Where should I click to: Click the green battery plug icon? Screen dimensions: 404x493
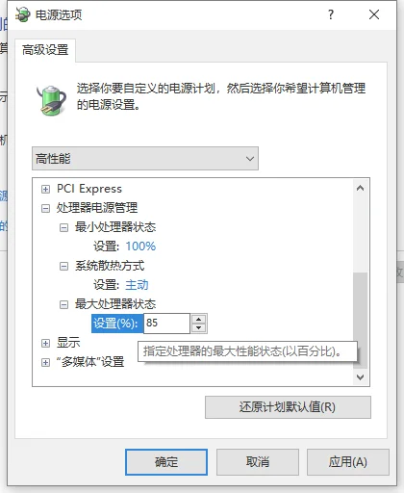(x=51, y=100)
